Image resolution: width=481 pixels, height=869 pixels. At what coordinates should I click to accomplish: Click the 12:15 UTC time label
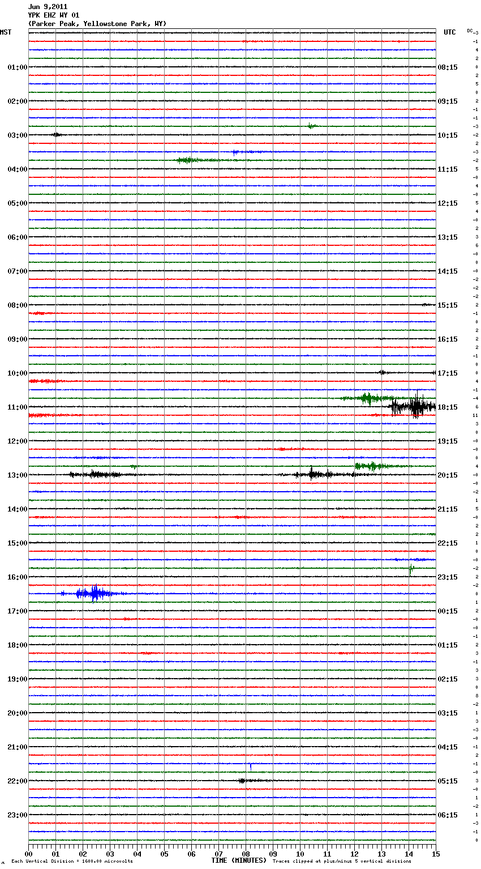(448, 203)
